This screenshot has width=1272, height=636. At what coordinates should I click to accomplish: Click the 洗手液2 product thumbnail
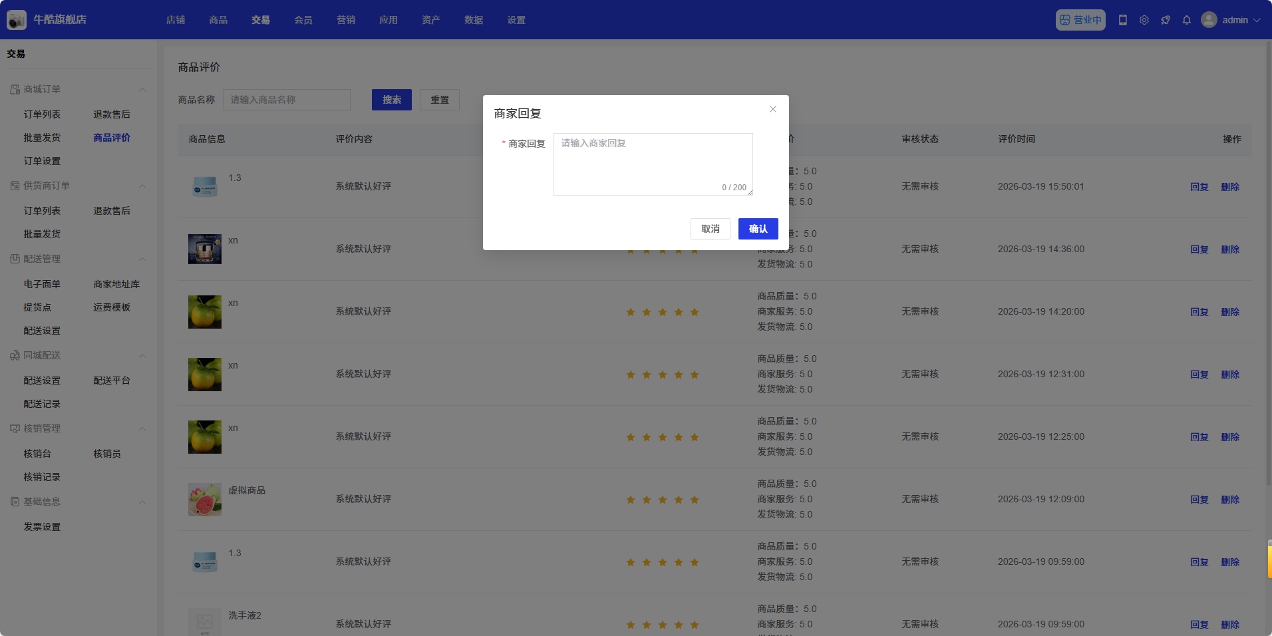[x=205, y=622]
